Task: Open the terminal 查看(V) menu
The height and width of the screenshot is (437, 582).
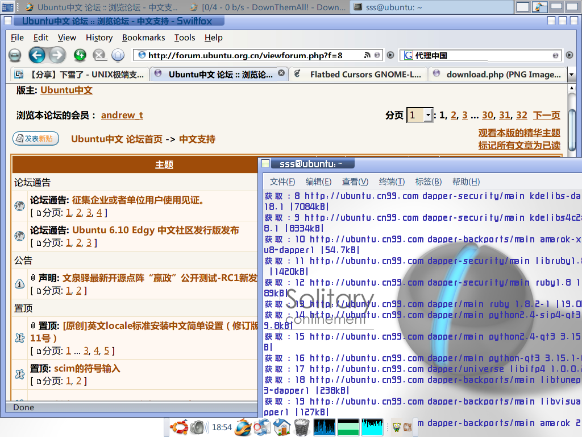Action: pos(355,182)
